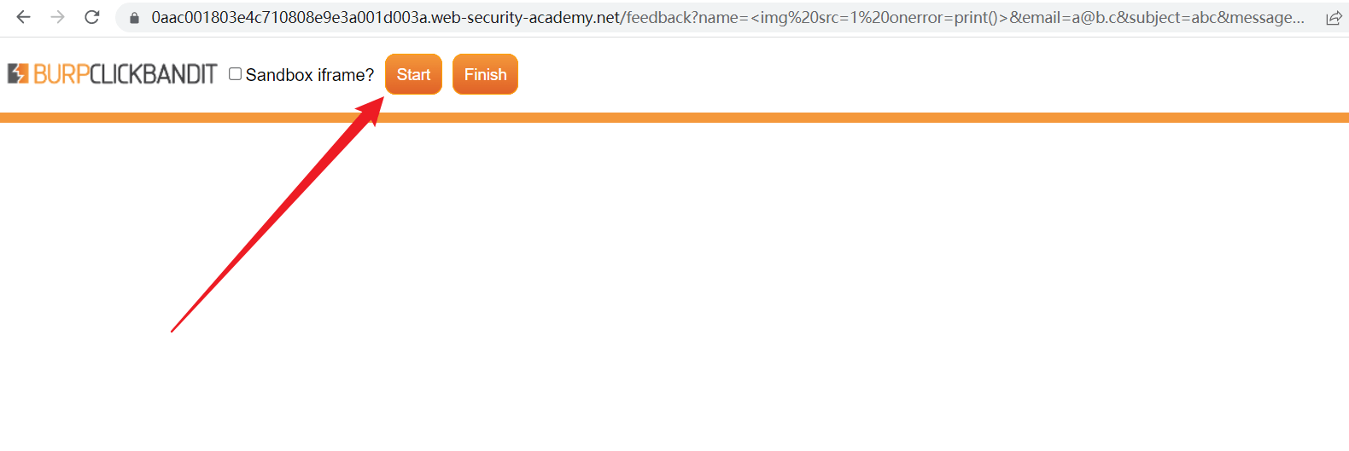
Task: Click the Burp lightning bolt logo icon
Action: click(18, 74)
